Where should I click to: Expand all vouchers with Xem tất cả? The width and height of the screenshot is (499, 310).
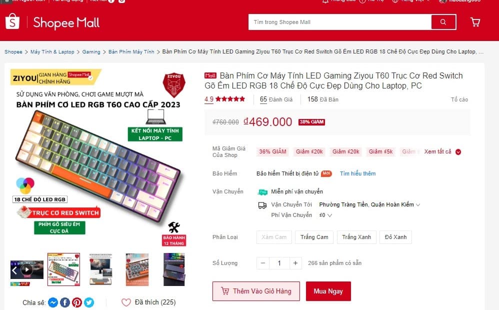(442, 152)
